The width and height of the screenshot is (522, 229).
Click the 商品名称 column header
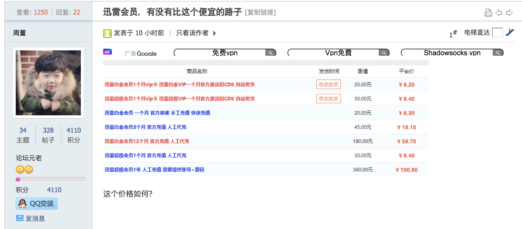point(197,71)
